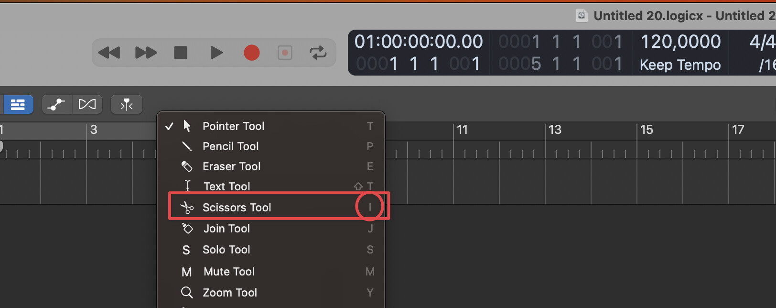Click the Rewind transport button
This screenshot has width=776, height=308.
[109, 53]
